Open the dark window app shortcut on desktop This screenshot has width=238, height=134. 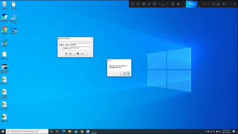(4, 68)
